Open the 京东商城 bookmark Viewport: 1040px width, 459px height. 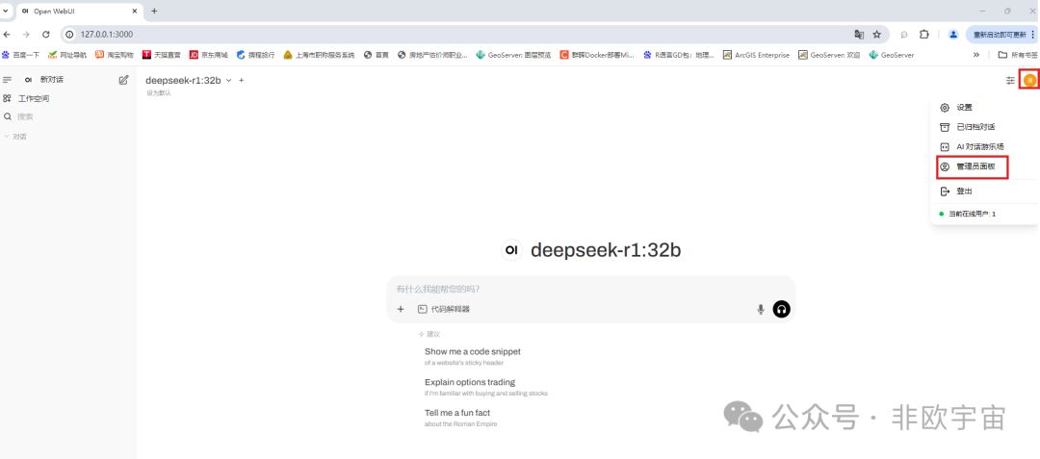coord(208,55)
